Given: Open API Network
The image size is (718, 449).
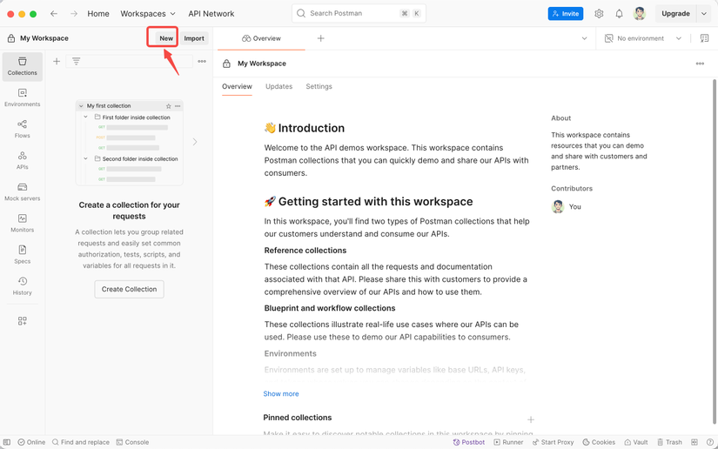Looking at the screenshot, I should pos(211,14).
